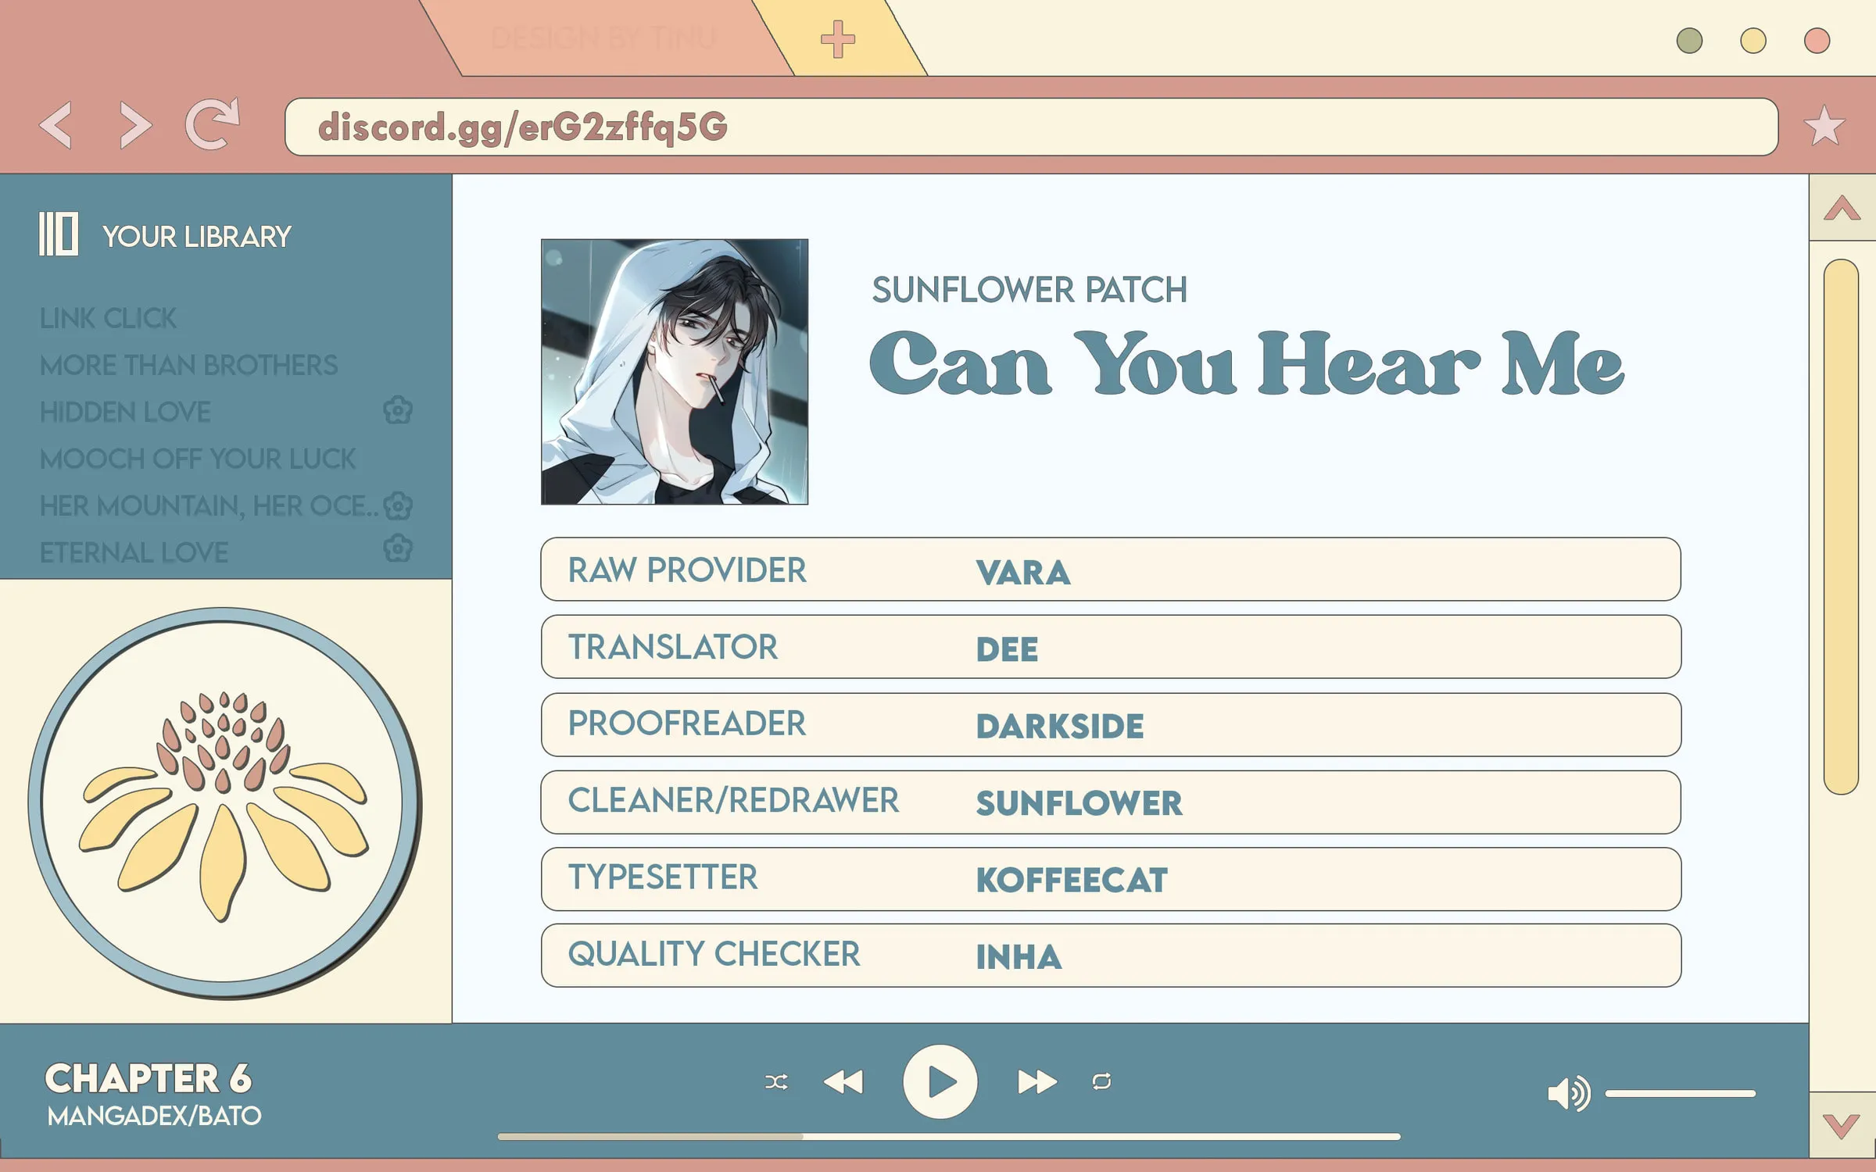
Task: Click the Your Library icon
Action: tap(59, 234)
